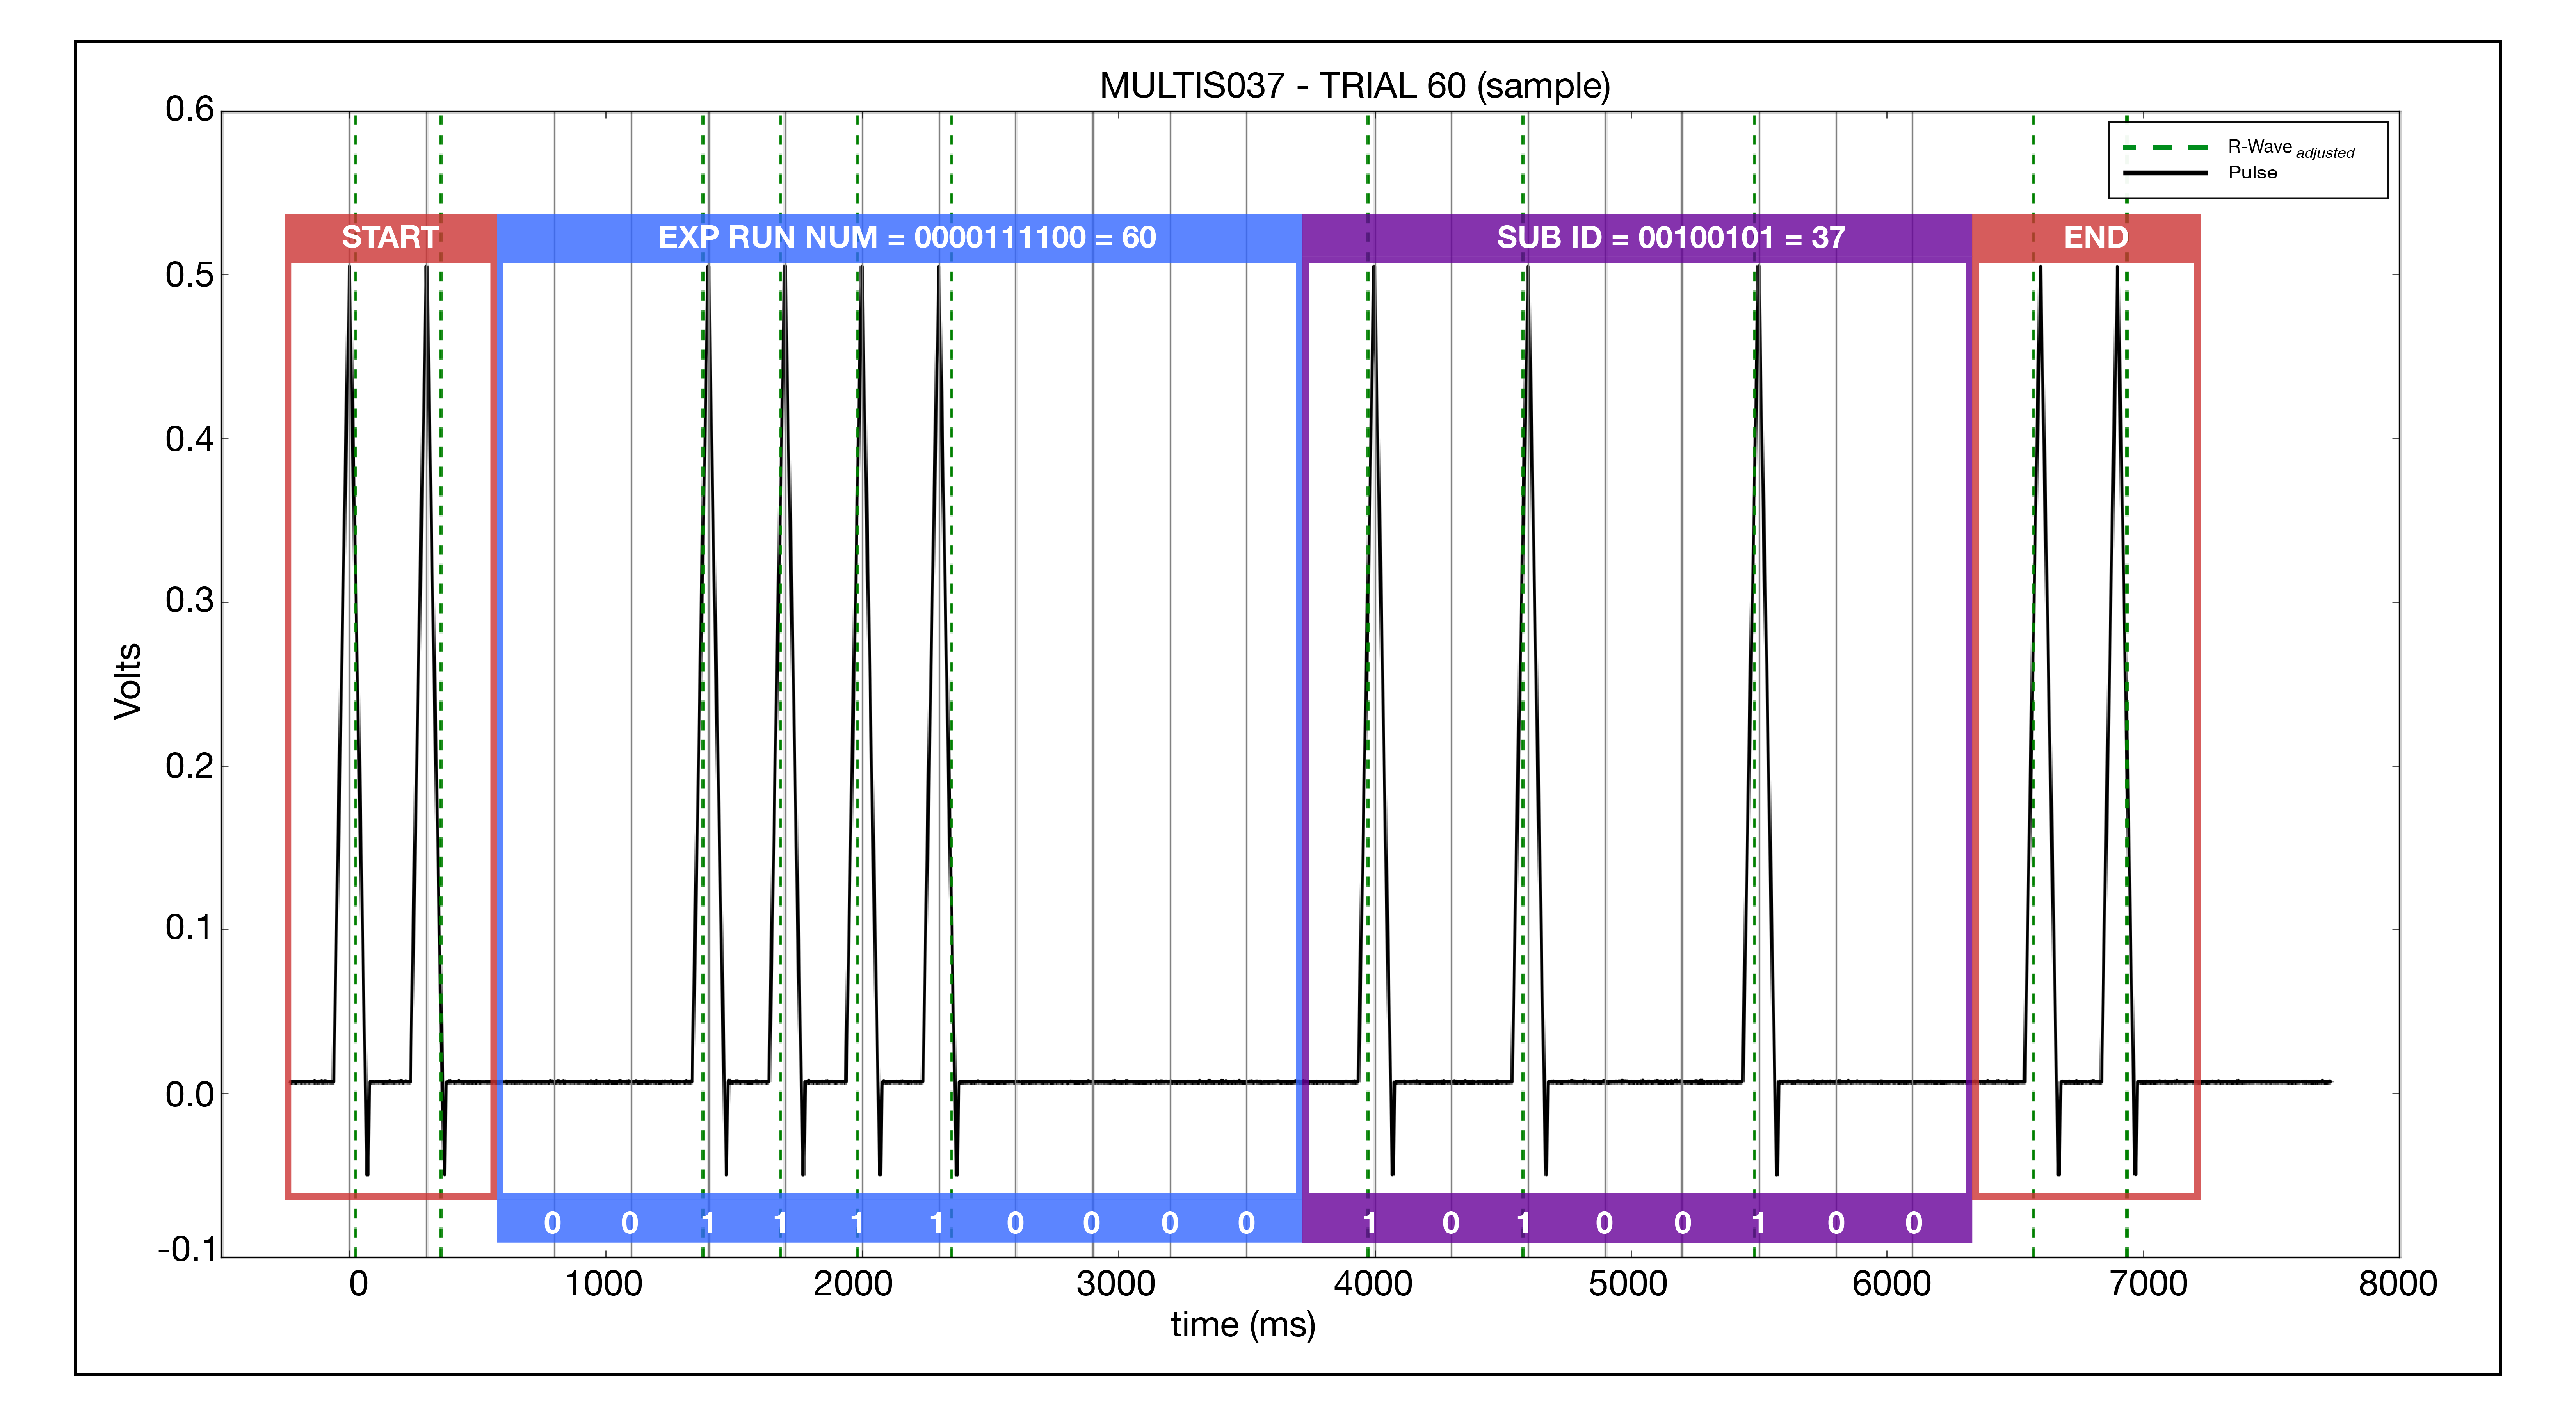Click the time (ms) x-axis label
The width and height of the screenshot is (2576, 1416).
pyautogui.click(x=1243, y=1325)
